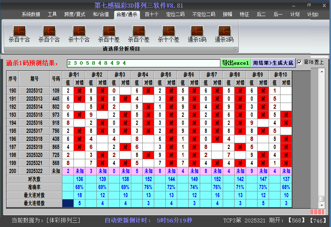Select the 杀百个合 analysis icon

[49, 34]
